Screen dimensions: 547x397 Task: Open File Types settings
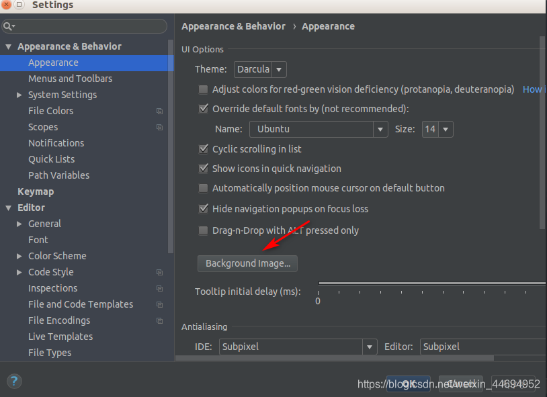50,353
